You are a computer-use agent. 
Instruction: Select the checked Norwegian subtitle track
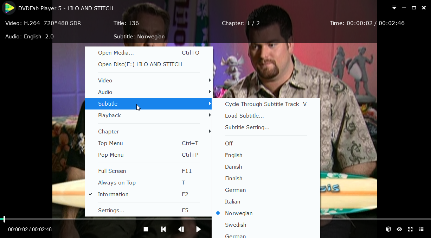[266, 213]
